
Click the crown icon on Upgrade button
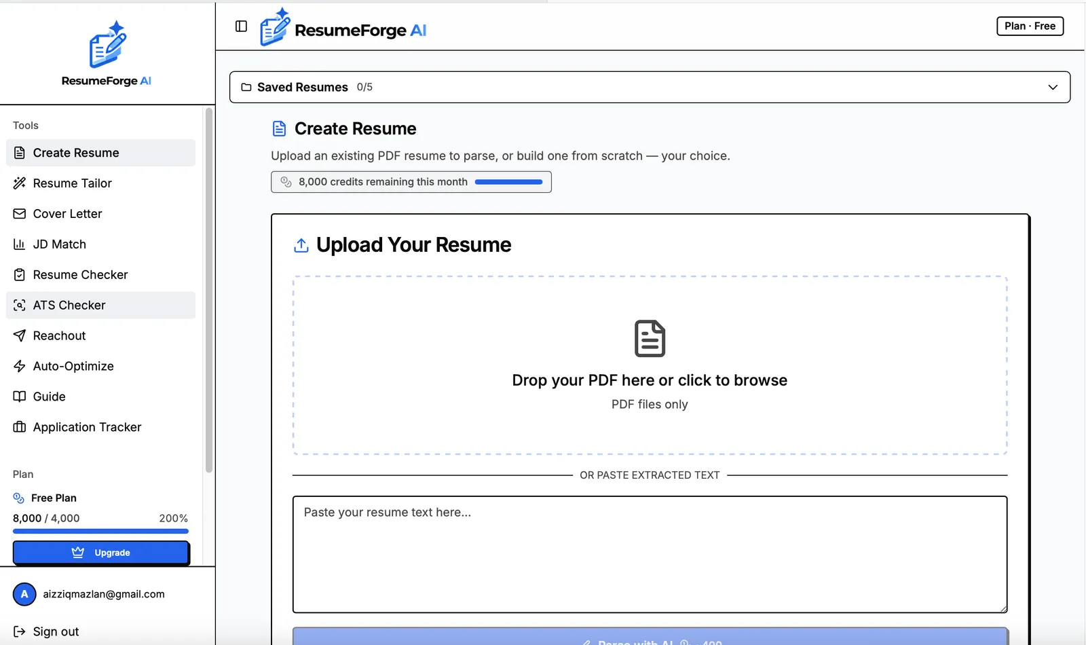tap(78, 552)
